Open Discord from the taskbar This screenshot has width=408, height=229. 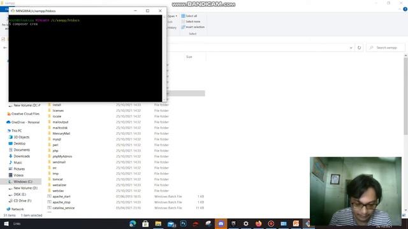221,223
